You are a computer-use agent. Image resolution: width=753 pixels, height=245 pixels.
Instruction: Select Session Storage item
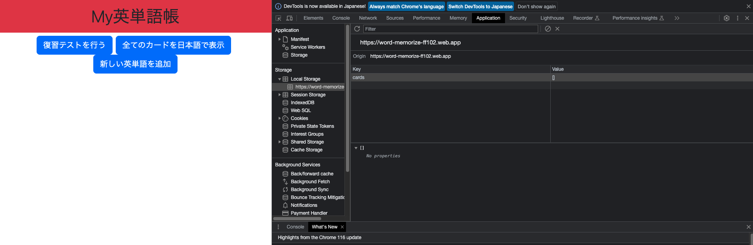[x=308, y=95]
